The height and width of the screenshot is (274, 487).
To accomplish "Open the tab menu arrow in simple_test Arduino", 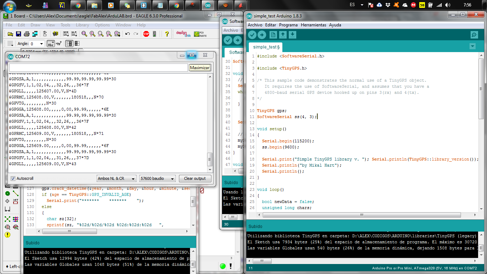I will tap(472, 46).
